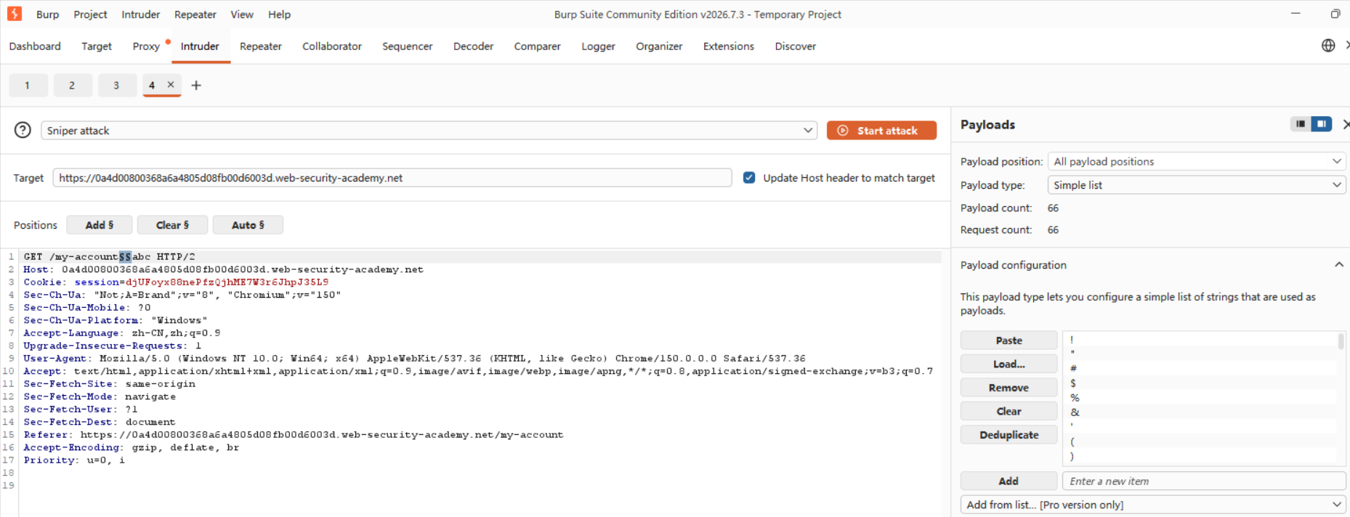Switch to the Dashboard tab
1350x517 pixels.
coord(35,46)
